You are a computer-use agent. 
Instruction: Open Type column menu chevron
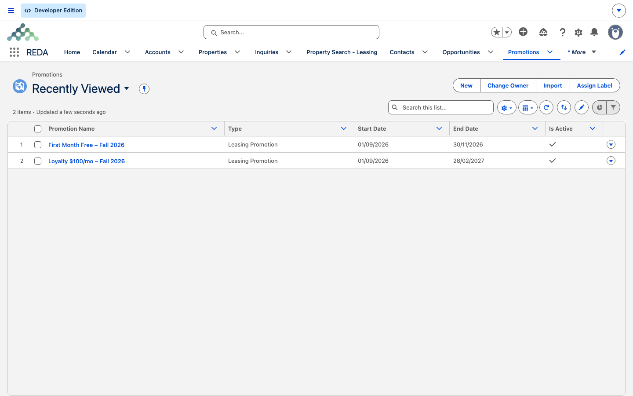344,128
